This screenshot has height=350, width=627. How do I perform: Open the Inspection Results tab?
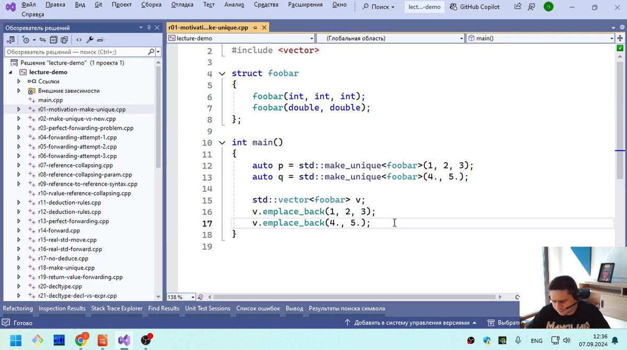(62, 308)
